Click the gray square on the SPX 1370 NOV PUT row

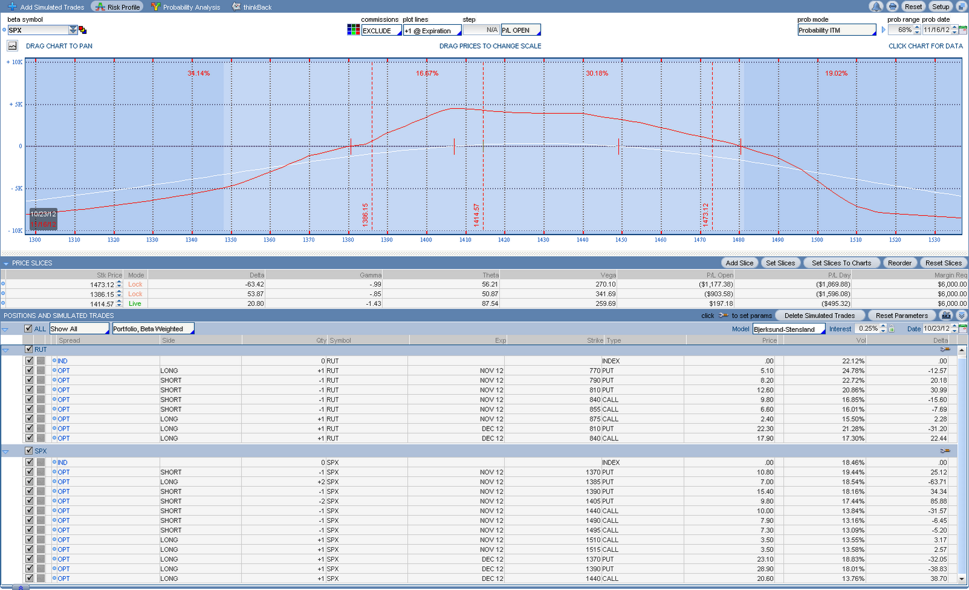point(41,472)
